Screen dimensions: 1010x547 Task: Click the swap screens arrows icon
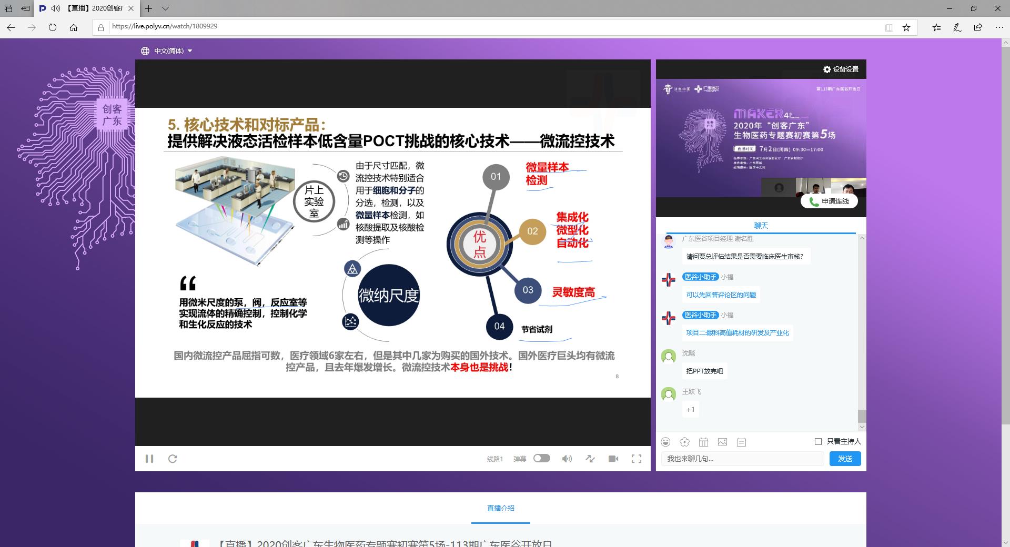pos(590,459)
